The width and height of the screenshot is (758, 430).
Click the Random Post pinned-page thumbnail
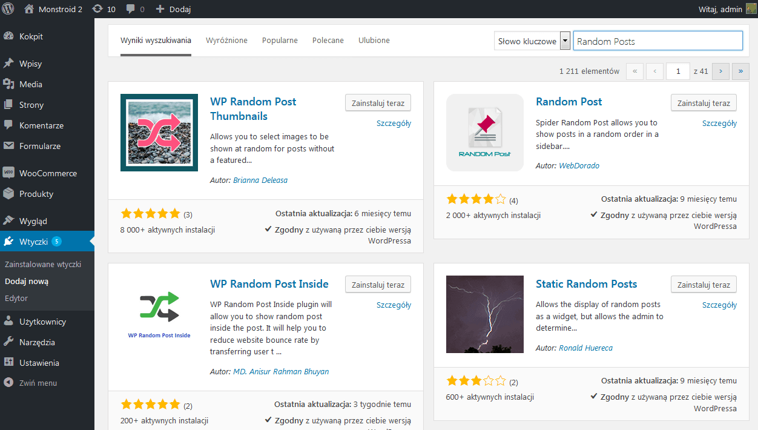pos(485,133)
